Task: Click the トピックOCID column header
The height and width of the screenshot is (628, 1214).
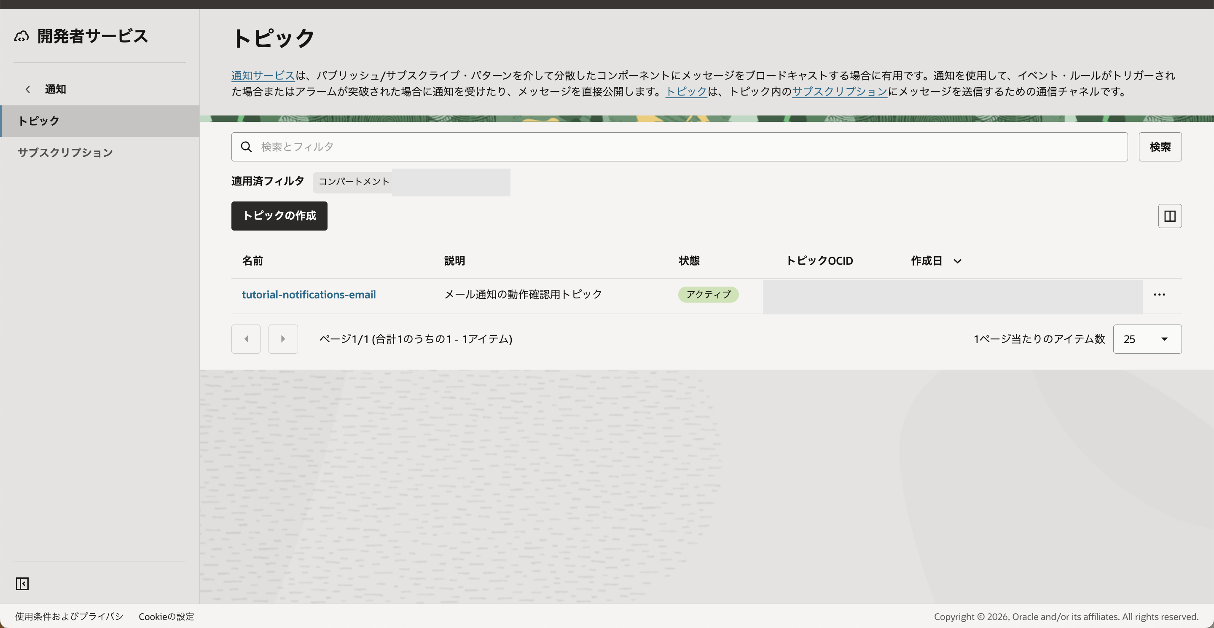Action: [819, 260]
